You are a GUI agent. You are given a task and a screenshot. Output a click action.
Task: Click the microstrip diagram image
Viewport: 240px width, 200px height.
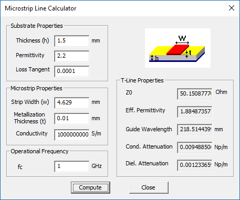pyautogui.click(x=178, y=48)
